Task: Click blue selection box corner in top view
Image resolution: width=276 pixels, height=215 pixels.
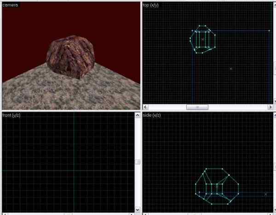Action: pos(269,31)
